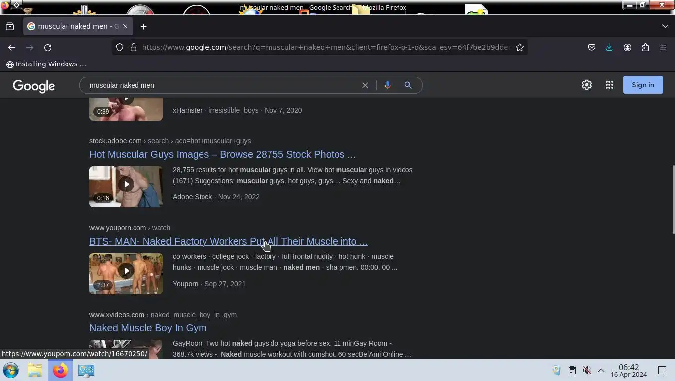The width and height of the screenshot is (675, 381).
Task: Open the remote desktop taskbar app
Action: (x=86, y=370)
